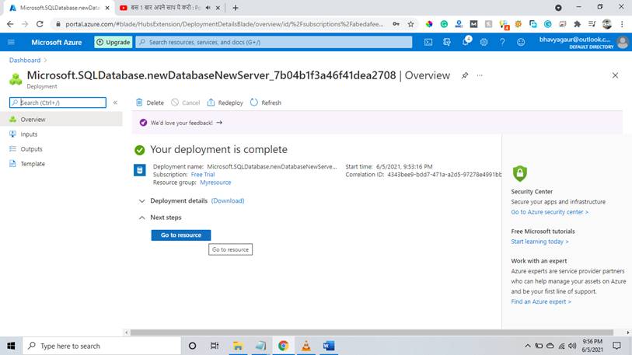Viewport: 632px width, 355px height.
Task: Click Find an Azure expert link
Action: point(541,302)
